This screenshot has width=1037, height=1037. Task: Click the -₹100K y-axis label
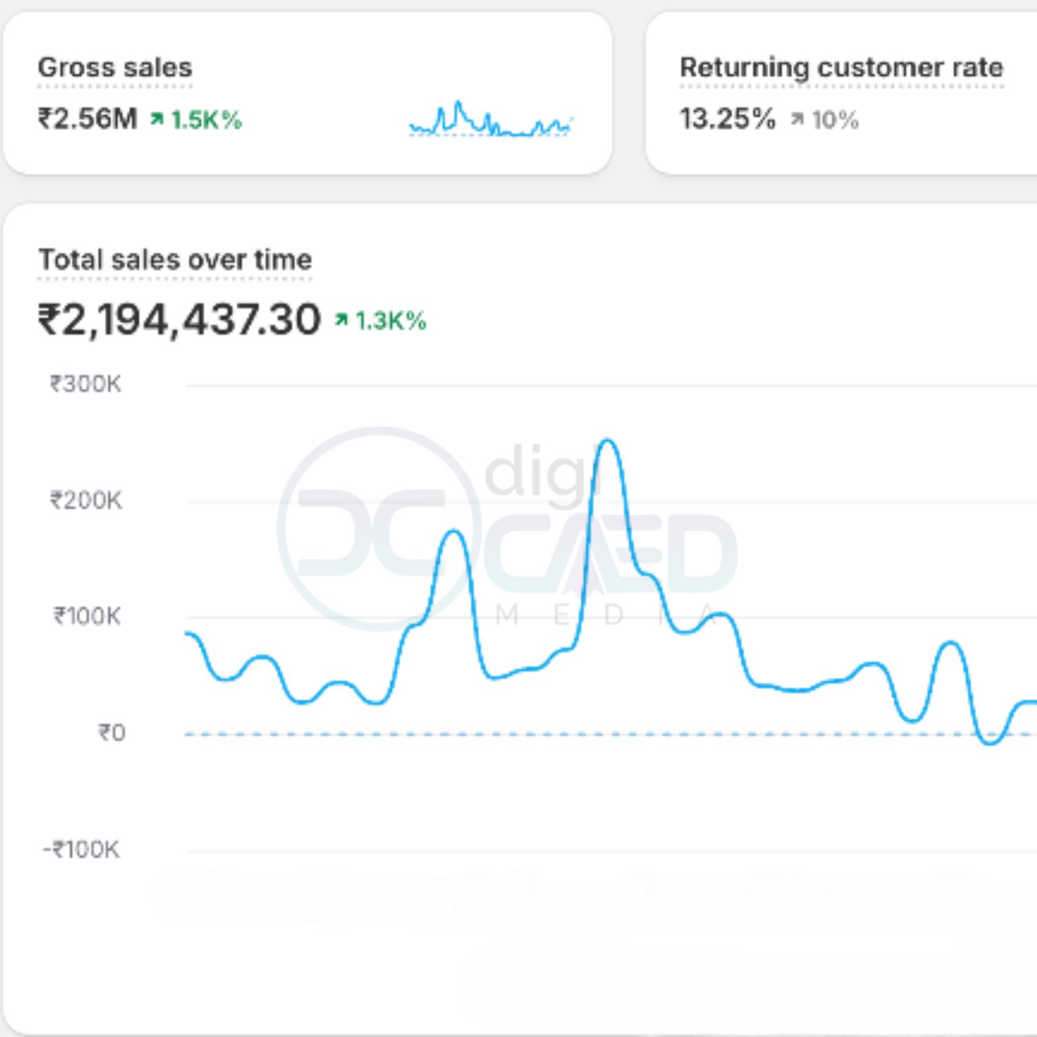81,849
